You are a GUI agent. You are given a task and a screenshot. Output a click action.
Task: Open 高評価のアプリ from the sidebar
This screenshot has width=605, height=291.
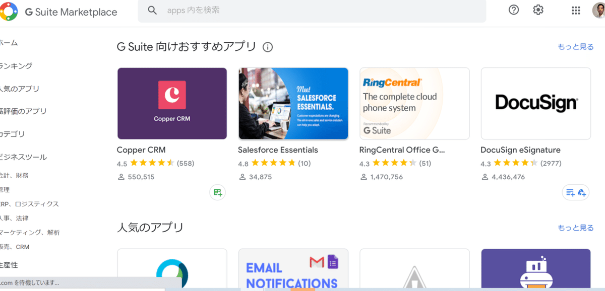(23, 111)
